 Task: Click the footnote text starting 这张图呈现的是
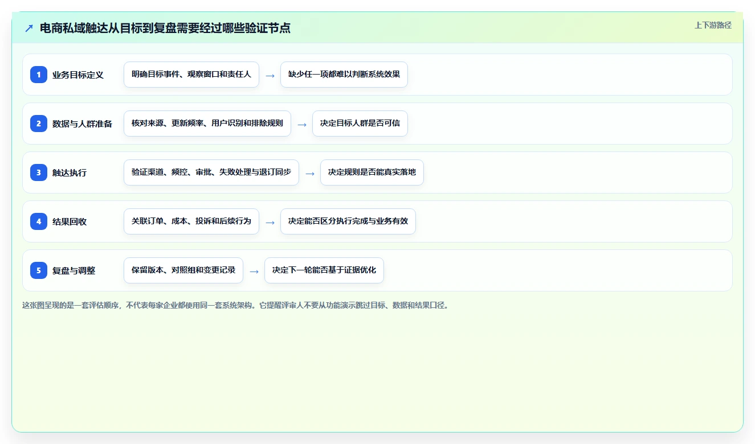tap(235, 305)
